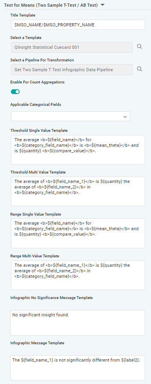Click search icon next to Pipeline For Transformation
The height and width of the screenshot is (384, 151).
[139, 69]
